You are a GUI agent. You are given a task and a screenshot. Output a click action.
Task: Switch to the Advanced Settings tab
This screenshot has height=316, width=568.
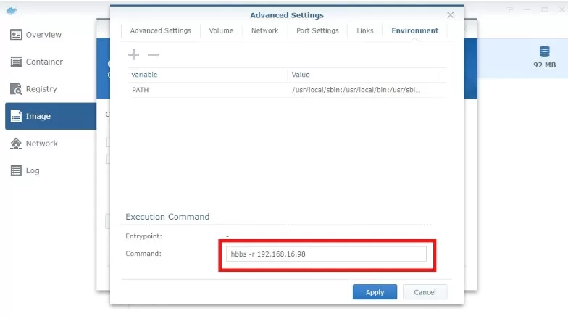click(x=160, y=30)
